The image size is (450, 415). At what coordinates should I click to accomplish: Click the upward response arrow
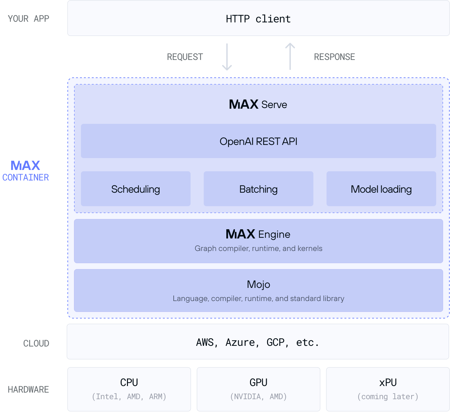pos(290,56)
